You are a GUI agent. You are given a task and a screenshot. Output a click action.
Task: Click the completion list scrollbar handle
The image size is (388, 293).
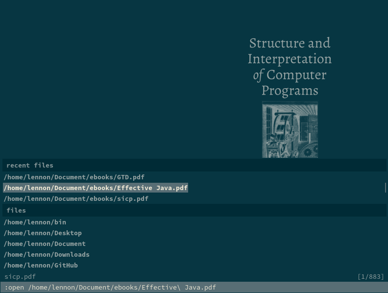tap(385, 188)
